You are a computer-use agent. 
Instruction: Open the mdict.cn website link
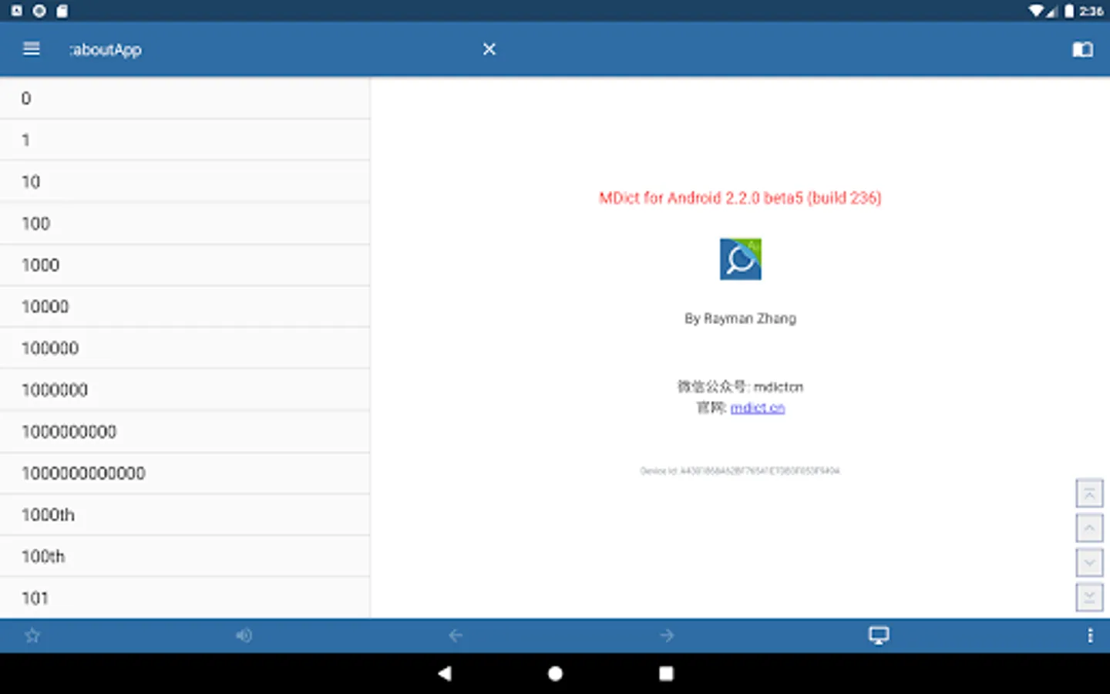[x=758, y=408]
